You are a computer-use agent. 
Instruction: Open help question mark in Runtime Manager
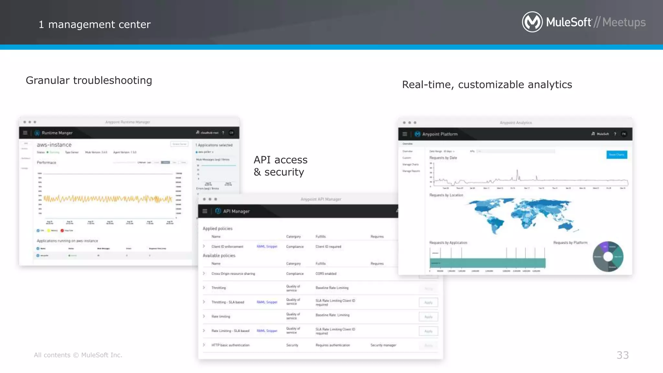coord(223,133)
